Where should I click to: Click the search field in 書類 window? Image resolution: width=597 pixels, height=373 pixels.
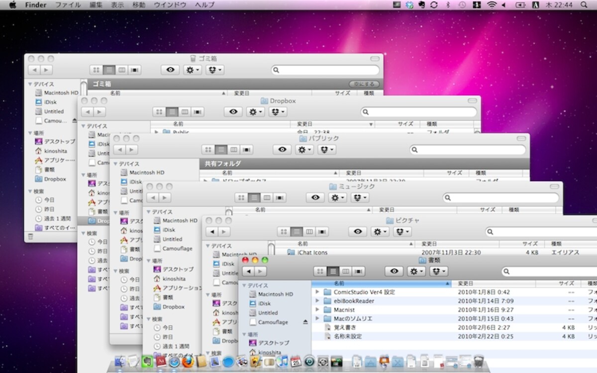click(549, 272)
